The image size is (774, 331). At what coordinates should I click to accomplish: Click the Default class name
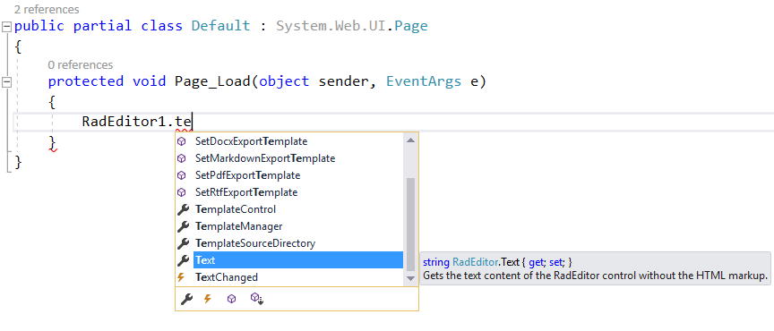point(220,26)
